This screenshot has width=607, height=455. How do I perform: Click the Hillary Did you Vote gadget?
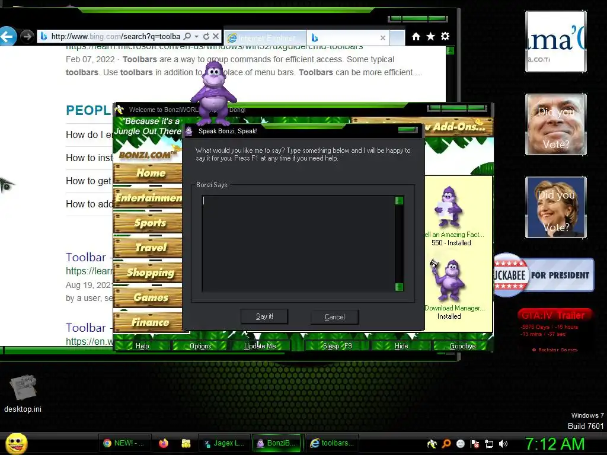pyautogui.click(x=556, y=207)
